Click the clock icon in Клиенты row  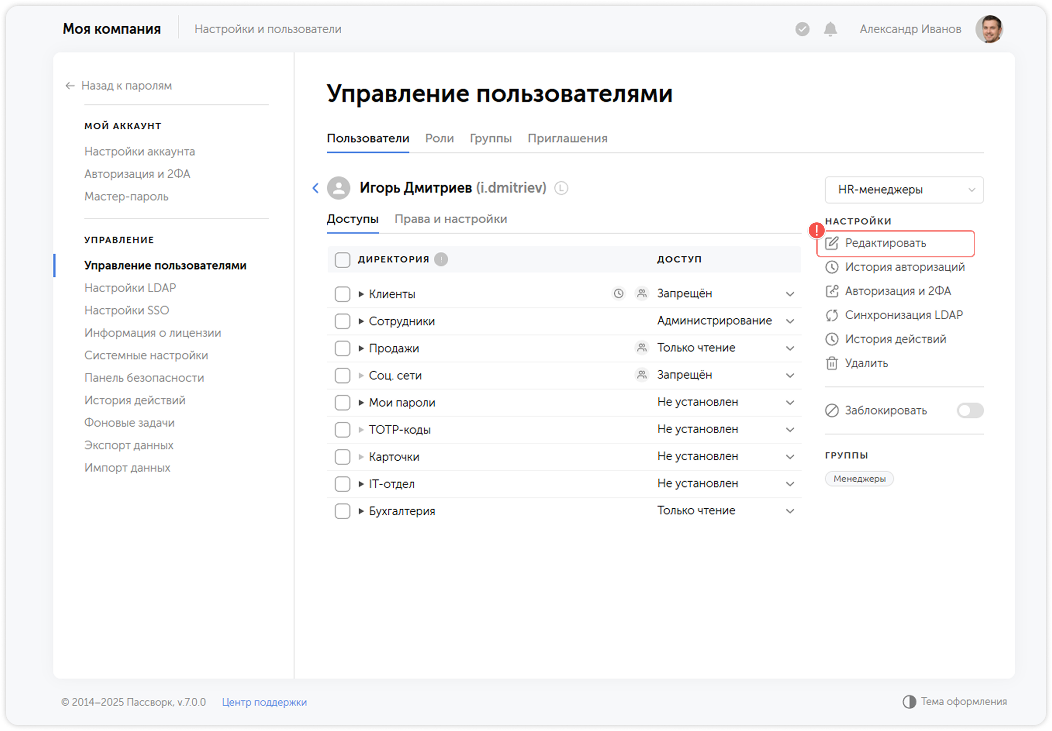[x=619, y=293]
